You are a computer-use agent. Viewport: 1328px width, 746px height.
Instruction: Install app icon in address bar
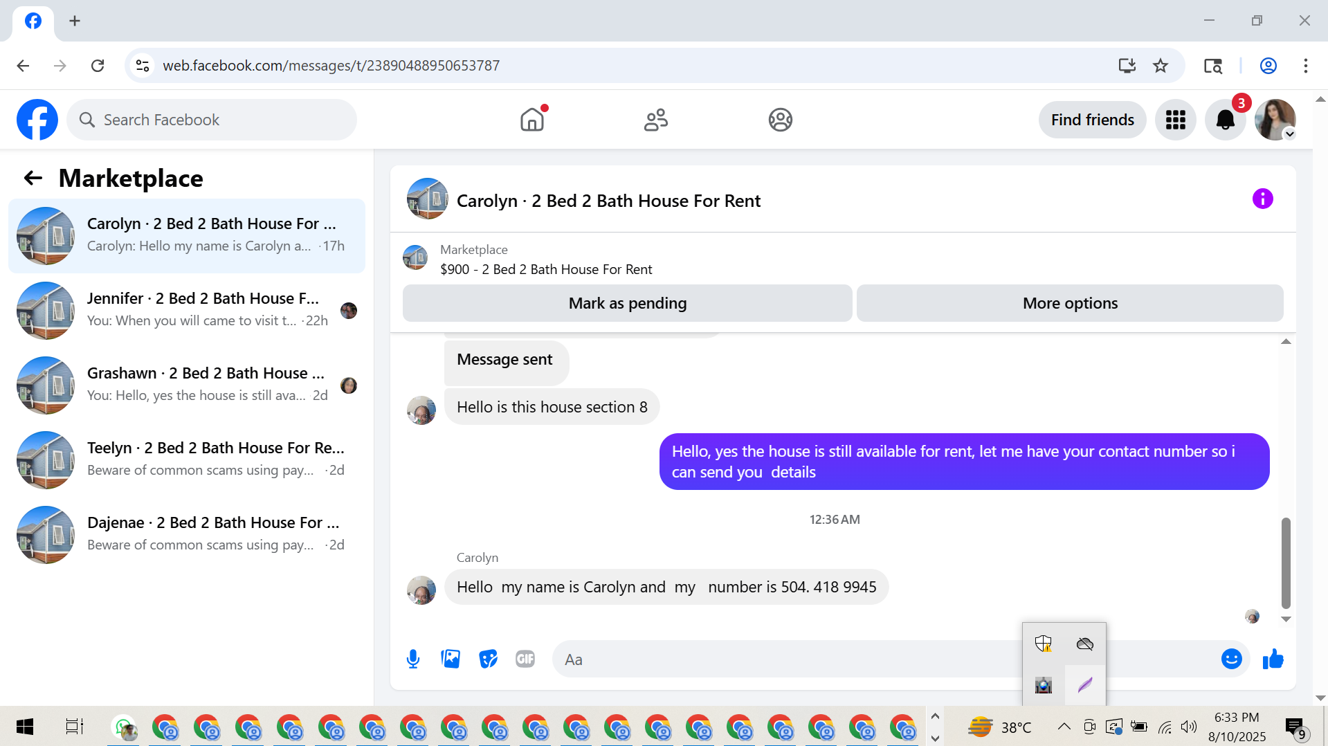tap(1127, 66)
